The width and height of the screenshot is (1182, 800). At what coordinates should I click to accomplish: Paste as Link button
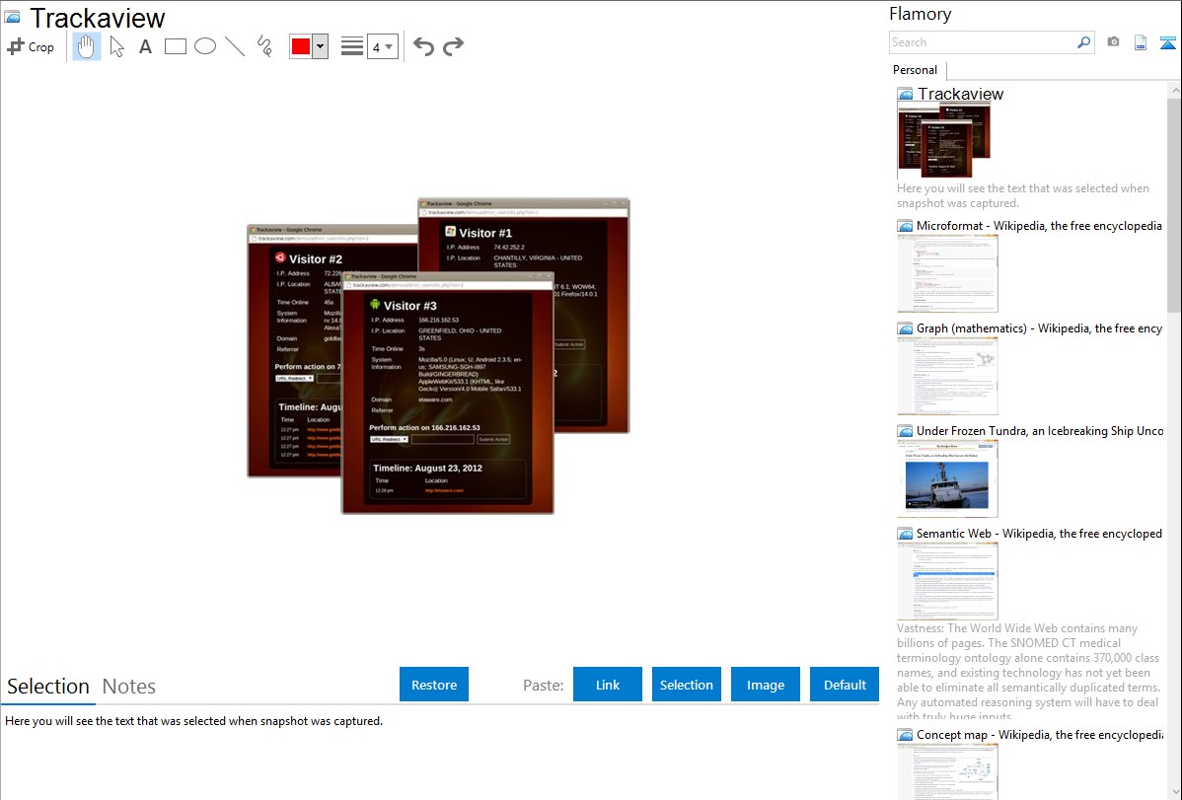[608, 685]
